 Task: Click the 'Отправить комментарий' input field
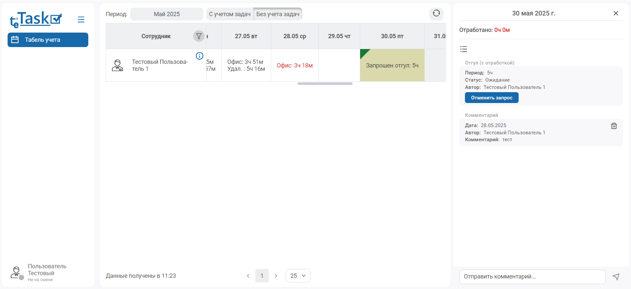pyautogui.click(x=532, y=277)
